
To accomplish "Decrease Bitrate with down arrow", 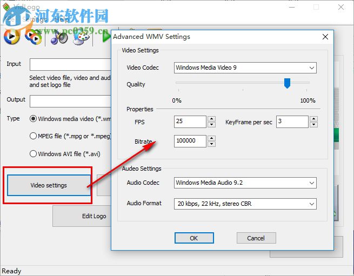I will point(211,144).
